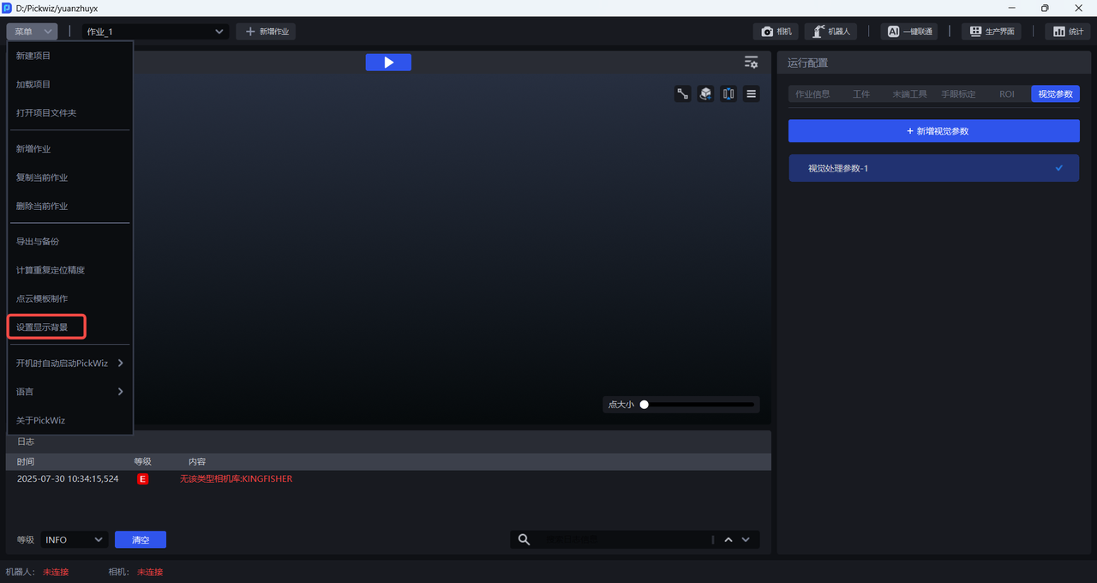1097x583 pixels.
Task: Click the 3D cube view icon
Action: click(x=705, y=94)
